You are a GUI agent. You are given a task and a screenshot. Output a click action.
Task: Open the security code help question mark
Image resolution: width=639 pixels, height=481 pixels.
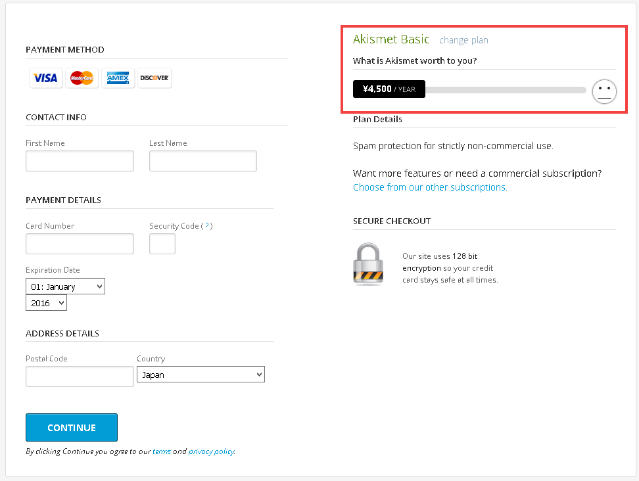207,225
